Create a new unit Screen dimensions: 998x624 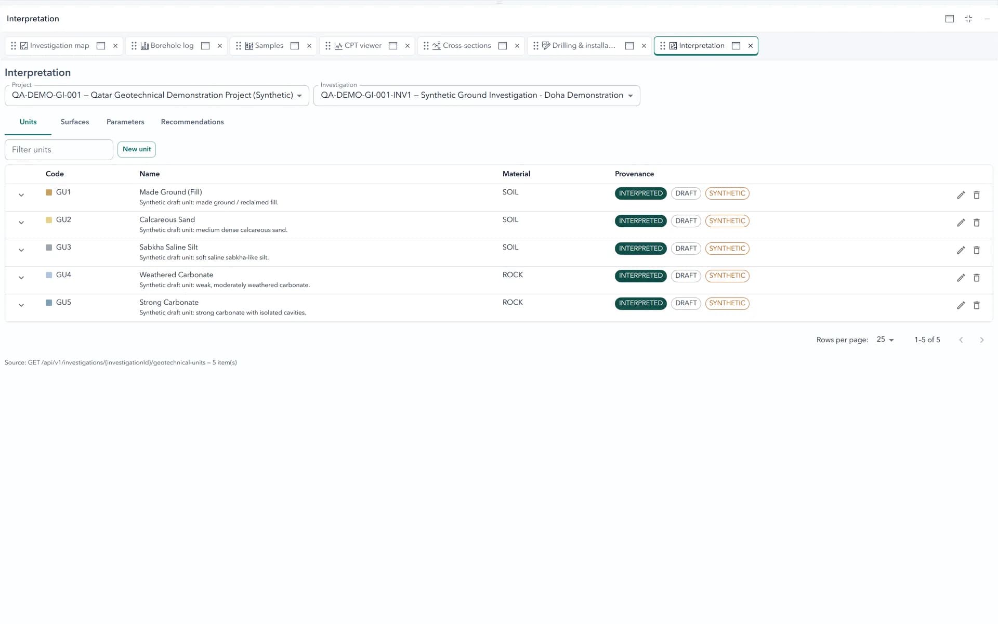pyautogui.click(x=137, y=149)
